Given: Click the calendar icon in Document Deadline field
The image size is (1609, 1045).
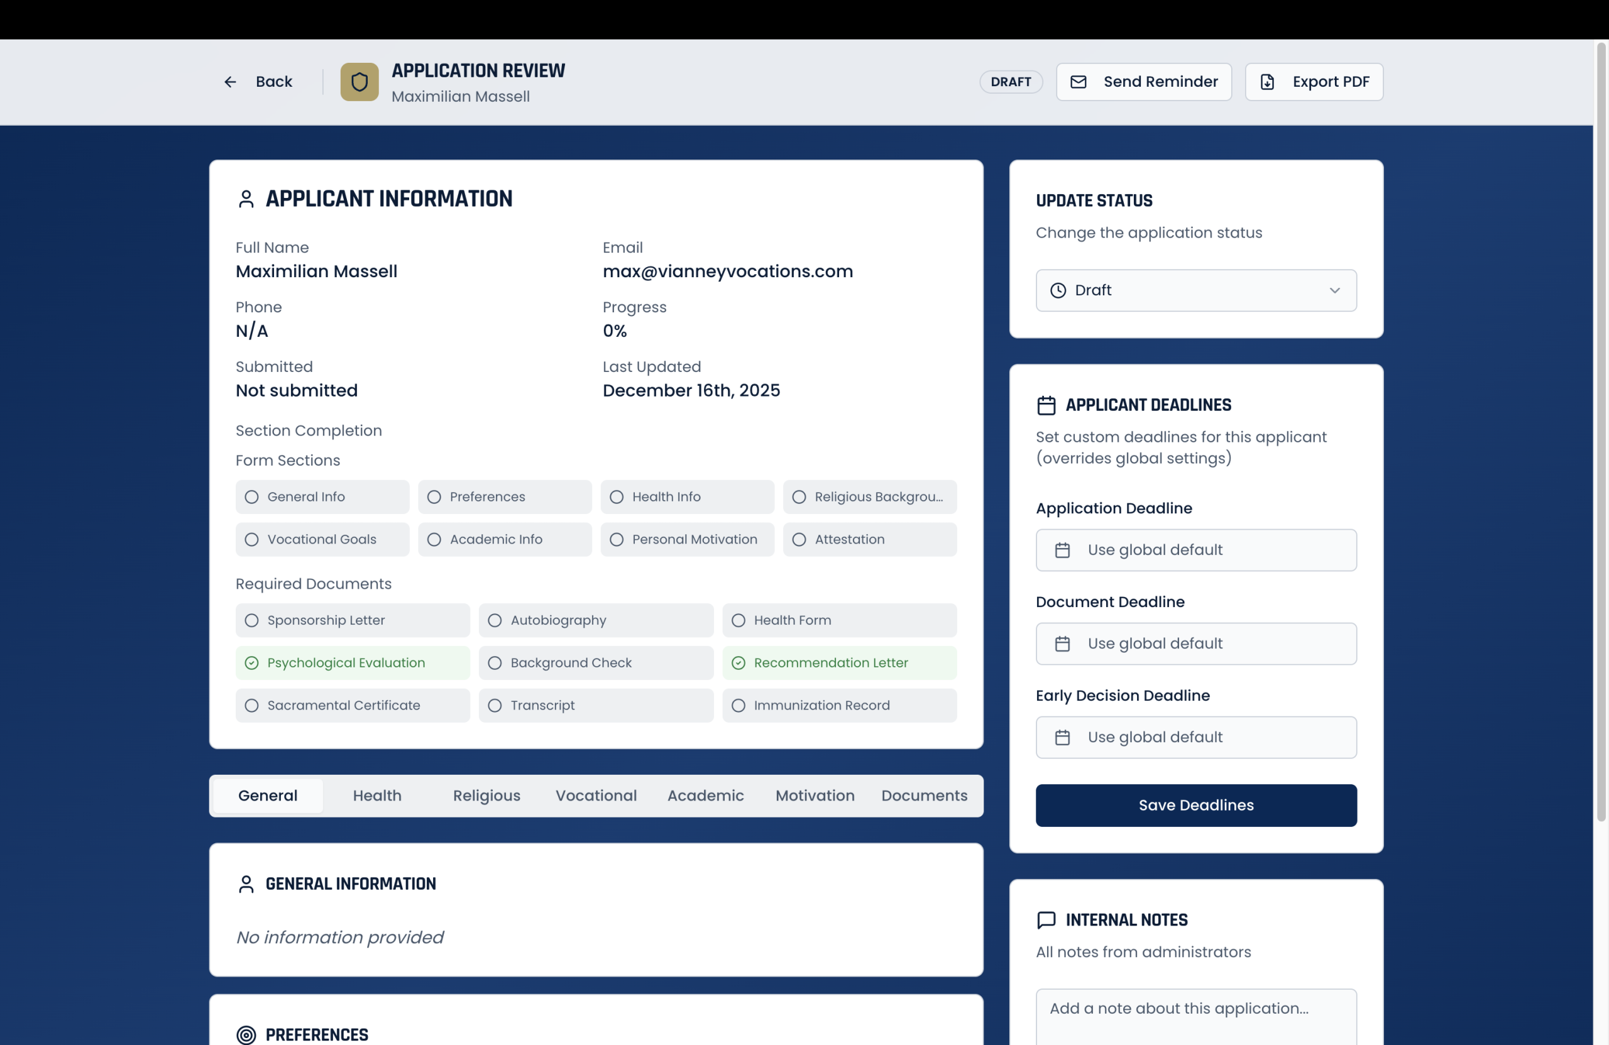Looking at the screenshot, I should click(1062, 643).
